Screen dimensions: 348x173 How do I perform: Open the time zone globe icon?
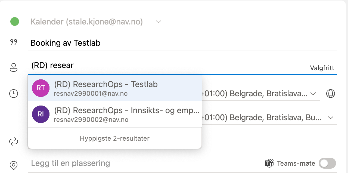point(330,94)
